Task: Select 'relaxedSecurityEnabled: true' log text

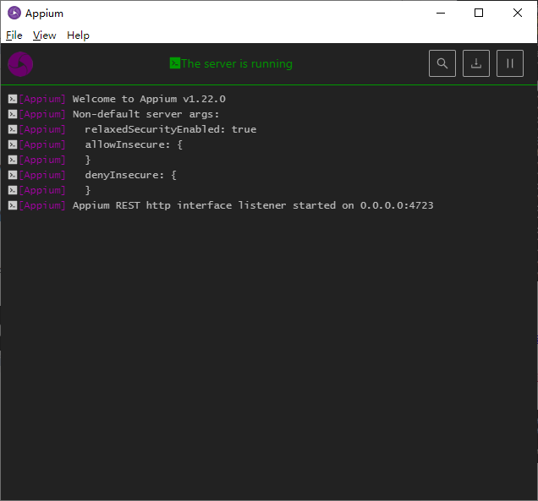Action: click(171, 129)
